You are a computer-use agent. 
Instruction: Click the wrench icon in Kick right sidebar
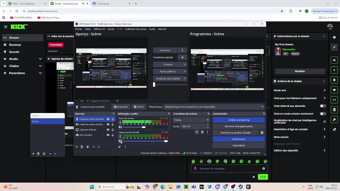coord(334,120)
